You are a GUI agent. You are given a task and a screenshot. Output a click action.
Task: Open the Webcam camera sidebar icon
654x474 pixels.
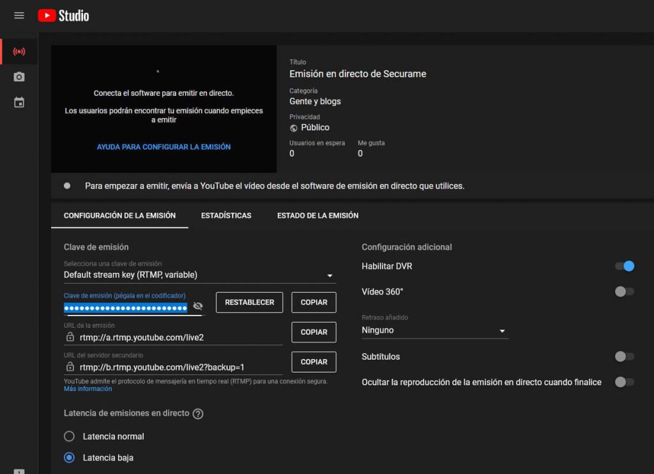pyautogui.click(x=19, y=77)
